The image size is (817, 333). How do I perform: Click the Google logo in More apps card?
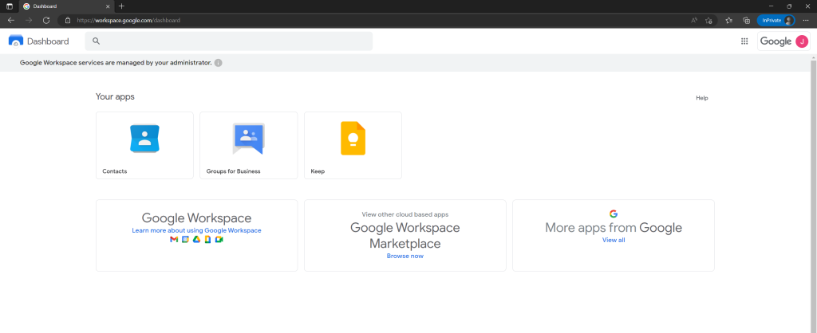[614, 214]
